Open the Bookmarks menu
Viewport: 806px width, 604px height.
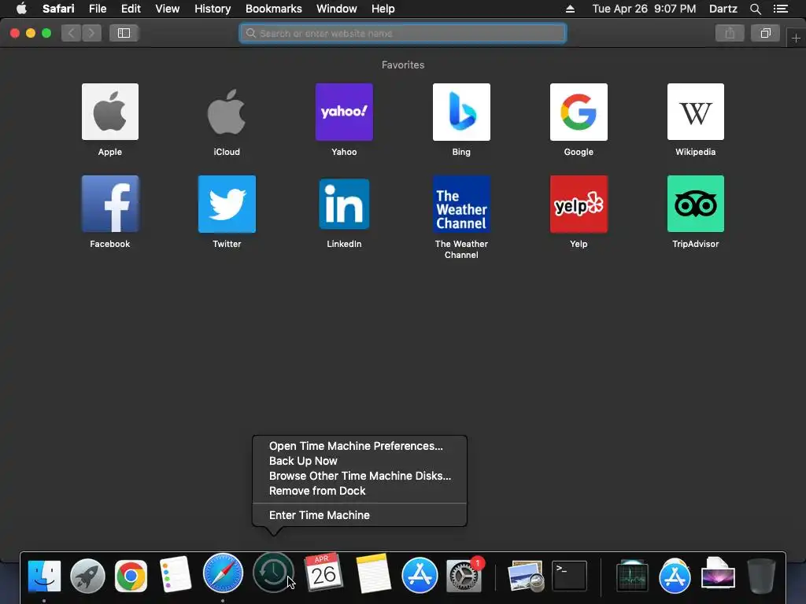(x=273, y=9)
